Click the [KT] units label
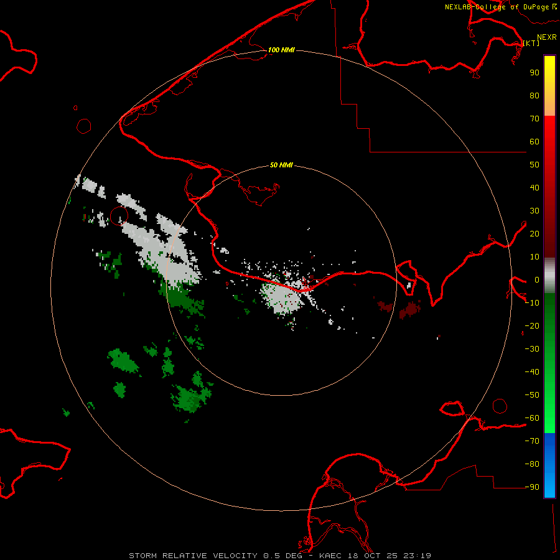560x560 pixels. coord(531,43)
